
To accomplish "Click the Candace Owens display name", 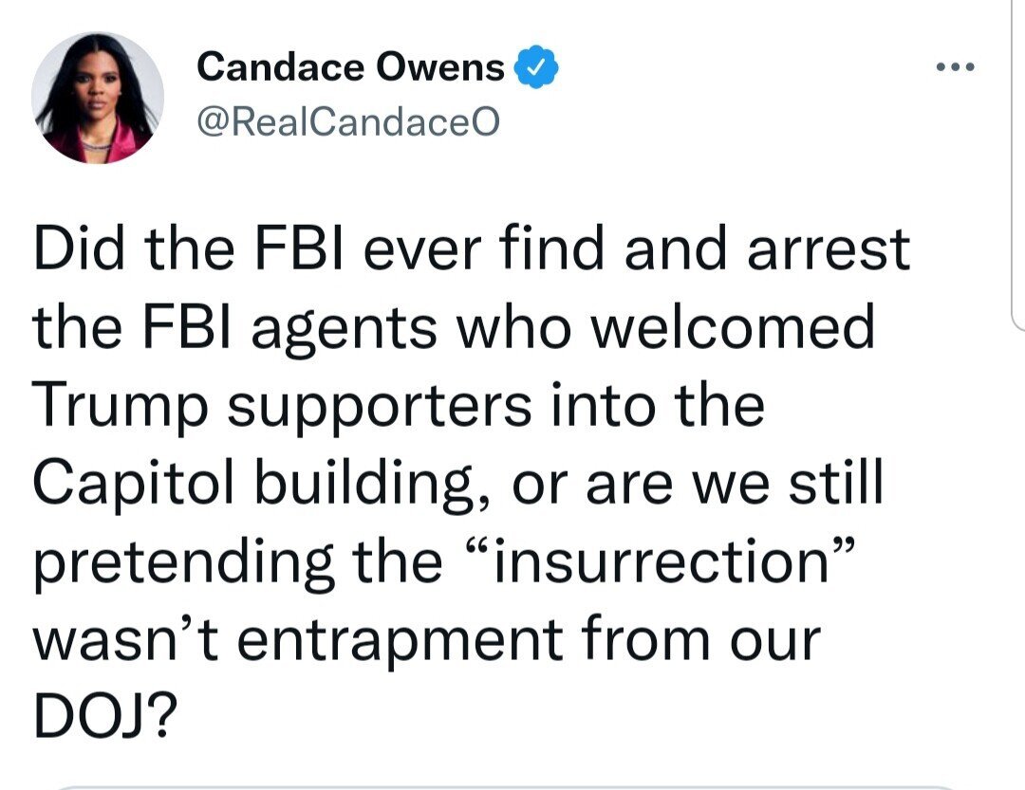I will tap(351, 67).
